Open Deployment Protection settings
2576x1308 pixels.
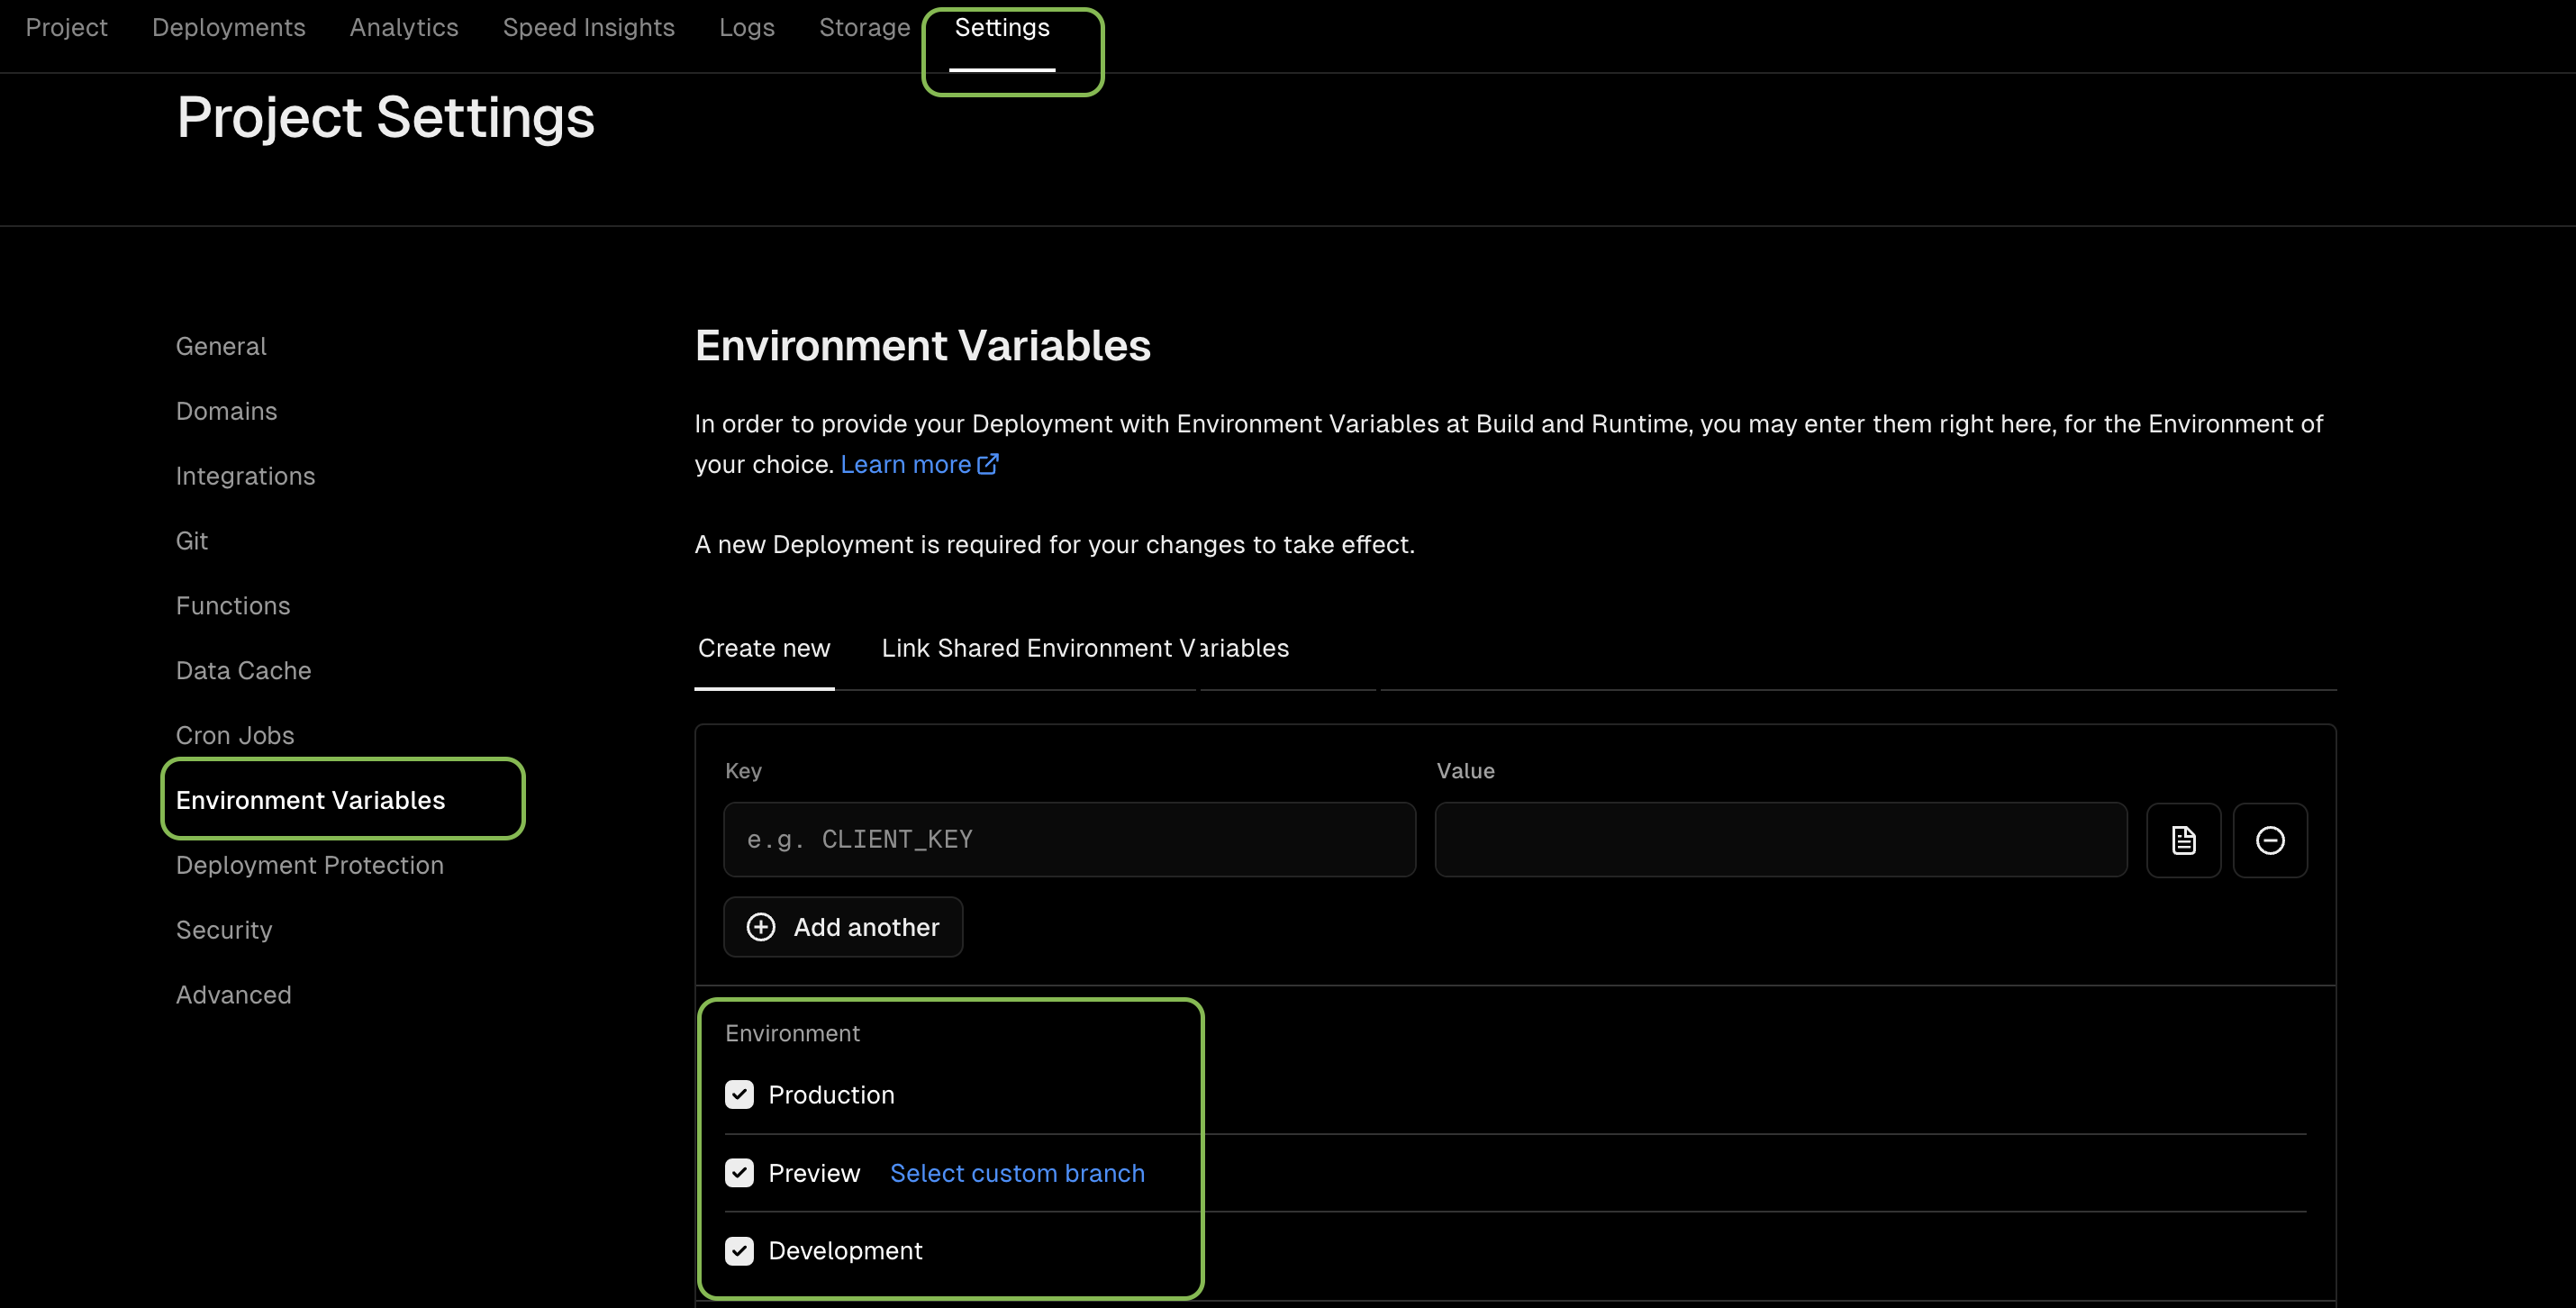coord(309,865)
